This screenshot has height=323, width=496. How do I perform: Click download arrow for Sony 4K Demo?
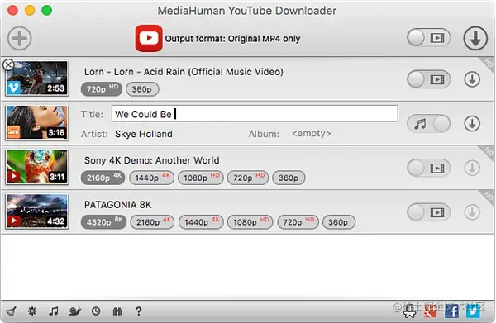pos(472,168)
